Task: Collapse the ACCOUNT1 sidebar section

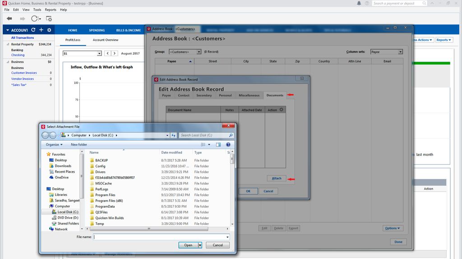Action: click(8, 30)
